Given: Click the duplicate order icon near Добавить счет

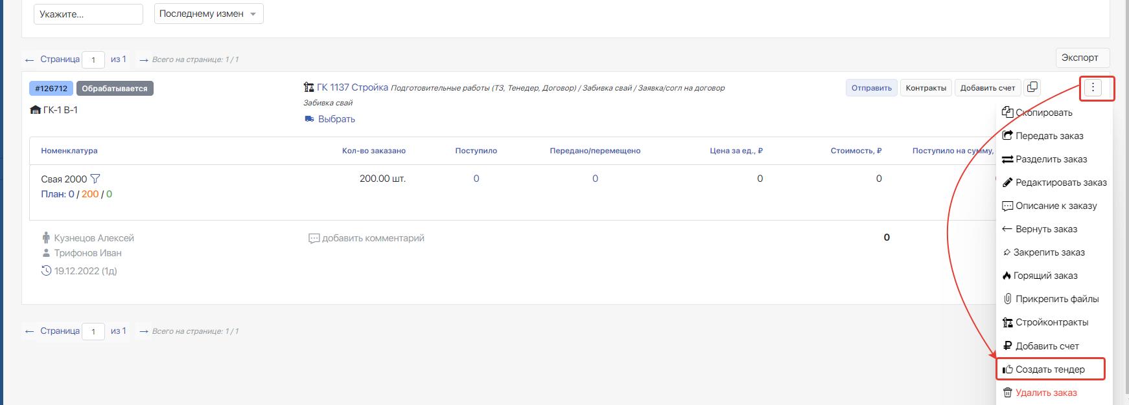Looking at the screenshot, I should 1032,87.
